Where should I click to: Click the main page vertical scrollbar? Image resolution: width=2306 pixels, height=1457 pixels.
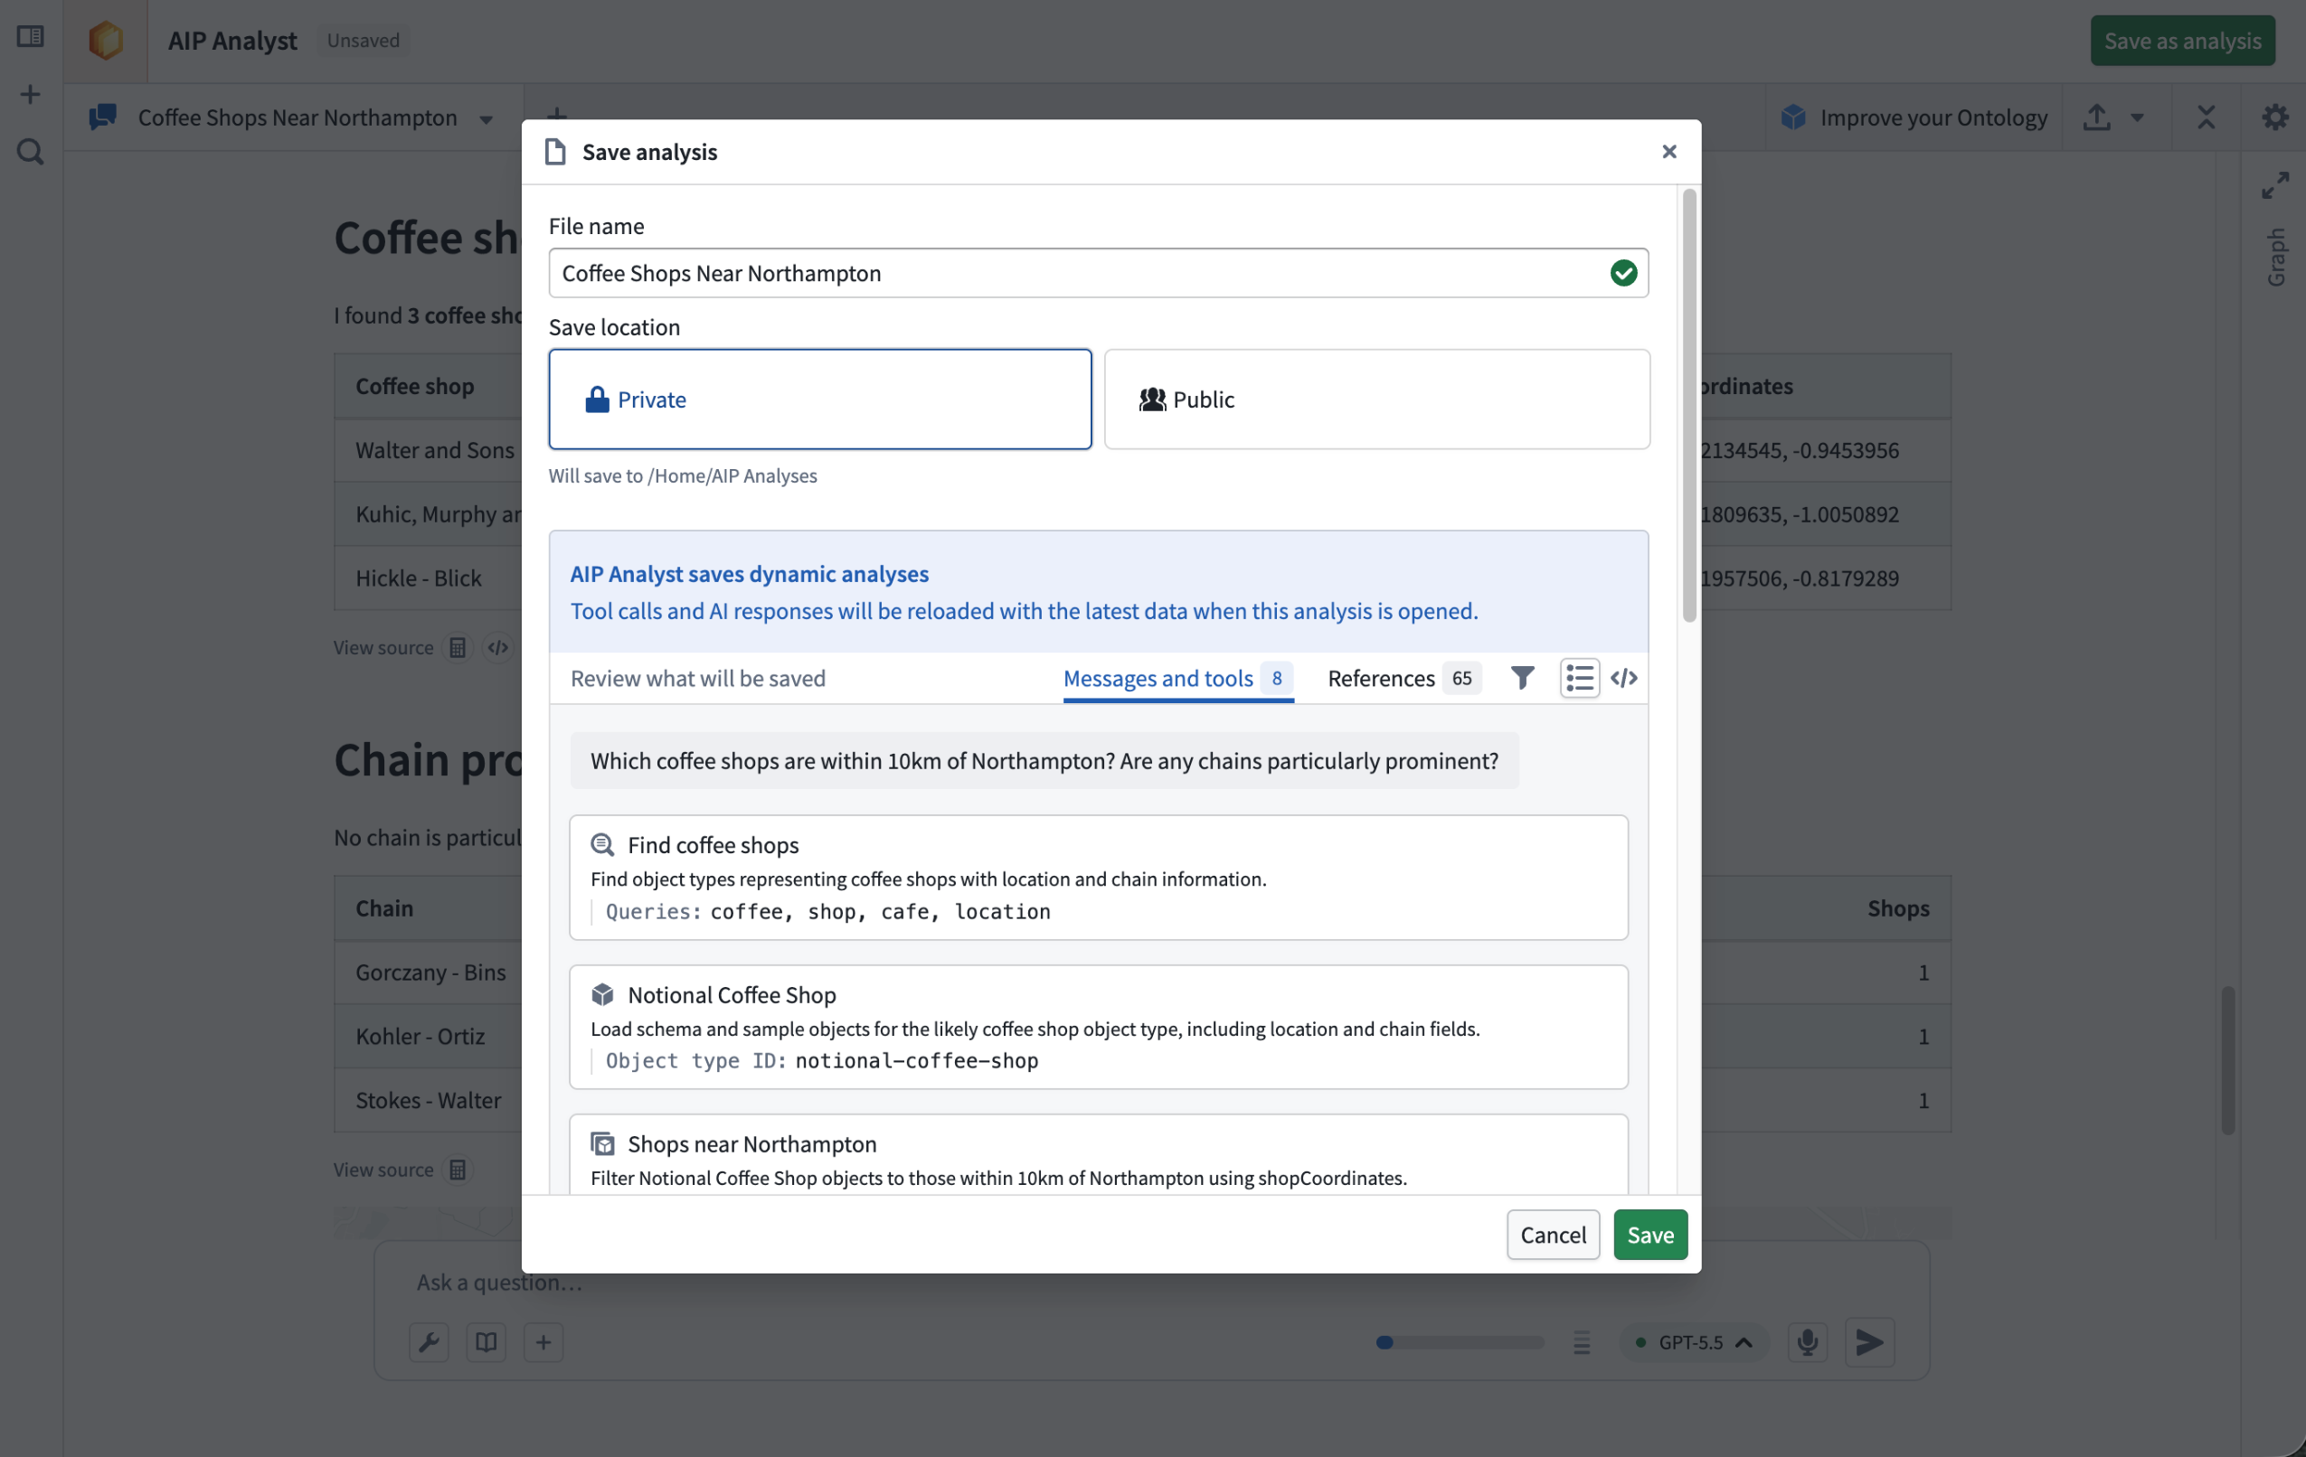tap(2227, 1059)
